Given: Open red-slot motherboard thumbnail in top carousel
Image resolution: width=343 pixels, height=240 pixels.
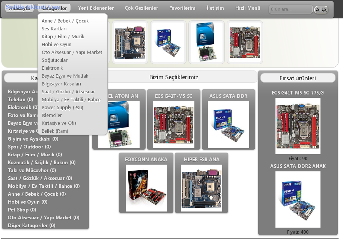Looking at the screenshot, I should point(245,42).
